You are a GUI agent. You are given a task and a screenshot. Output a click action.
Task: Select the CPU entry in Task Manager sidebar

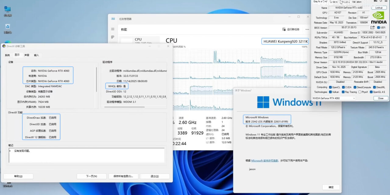pyautogui.click(x=139, y=40)
